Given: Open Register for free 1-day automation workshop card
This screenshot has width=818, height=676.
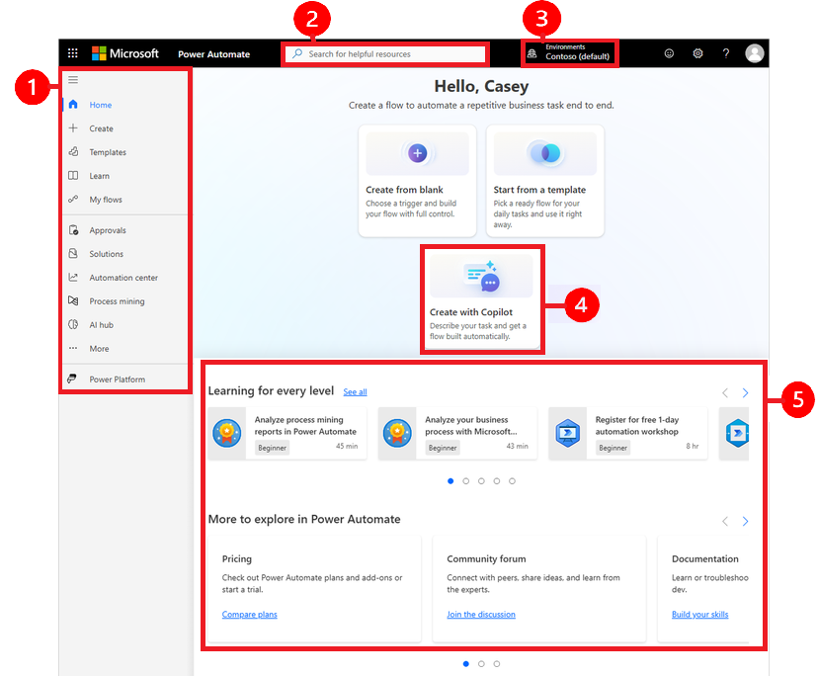Looking at the screenshot, I should (x=628, y=433).
